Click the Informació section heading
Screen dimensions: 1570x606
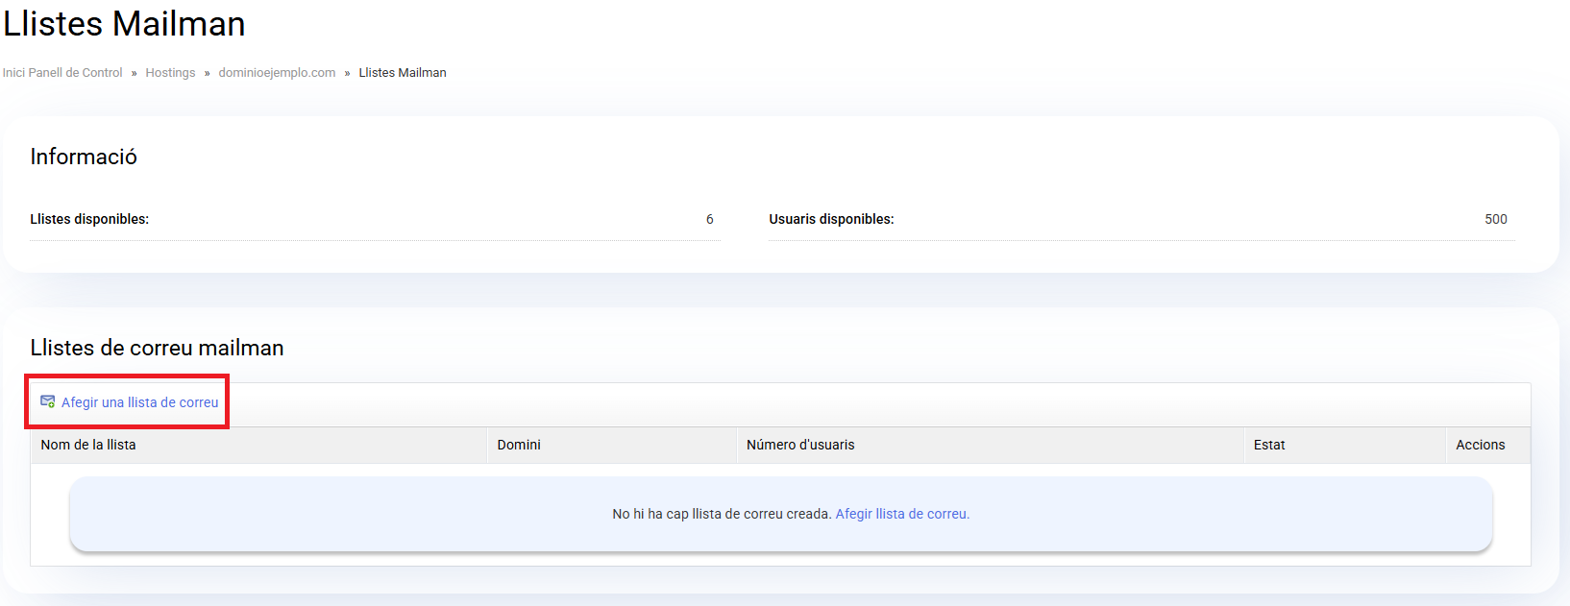click(84, 157)
